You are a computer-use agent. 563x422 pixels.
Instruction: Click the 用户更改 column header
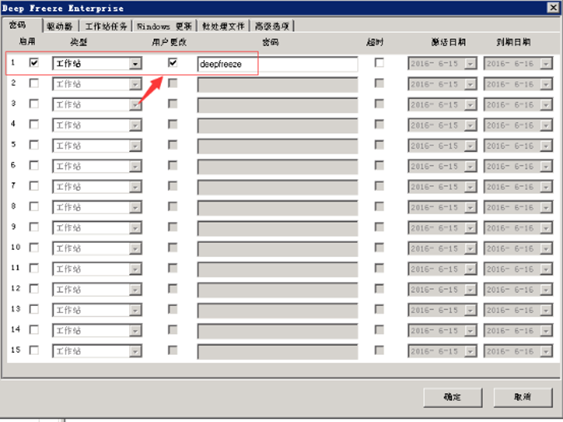click(169, 42)
